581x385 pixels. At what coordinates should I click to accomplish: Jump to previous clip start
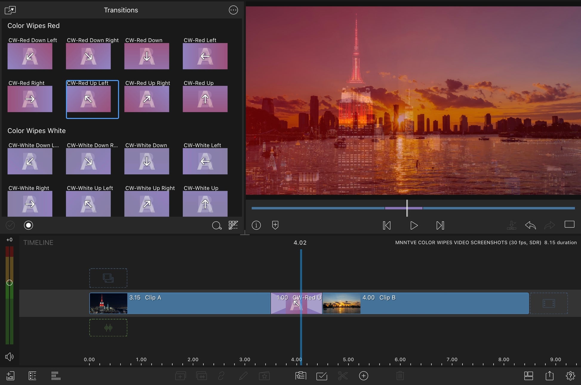[x=387, y=225]
